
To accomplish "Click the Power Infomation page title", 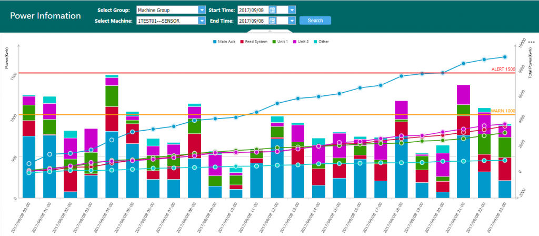I will [45, 16].
